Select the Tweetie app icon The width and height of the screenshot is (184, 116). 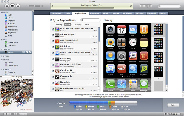133,69
